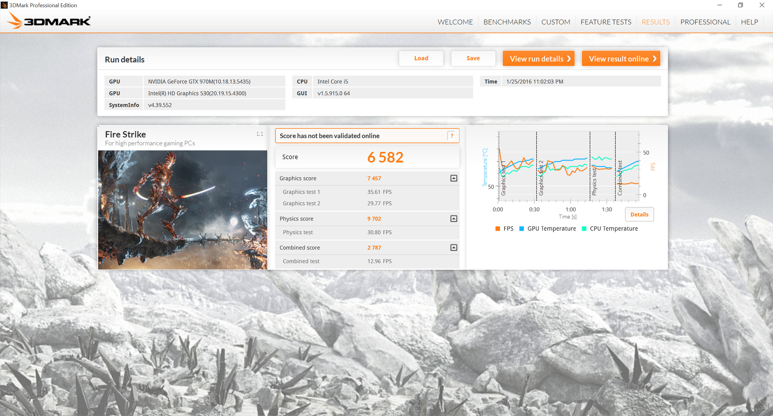
Task: Collapse the Combined score section
Action: click(x=454, y=248)
